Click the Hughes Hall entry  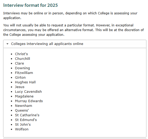[x=25, y=82]
